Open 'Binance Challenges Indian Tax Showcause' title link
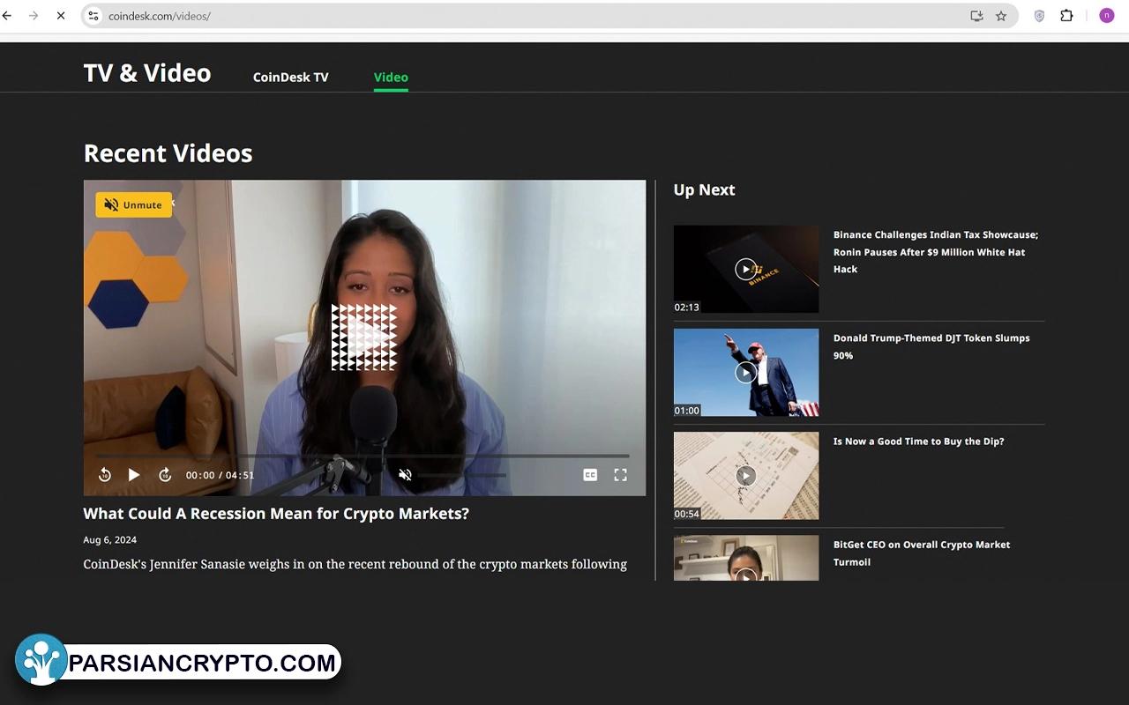This screenshot has height=705, width=1129. pyautogui.click(x=936, y=252)
